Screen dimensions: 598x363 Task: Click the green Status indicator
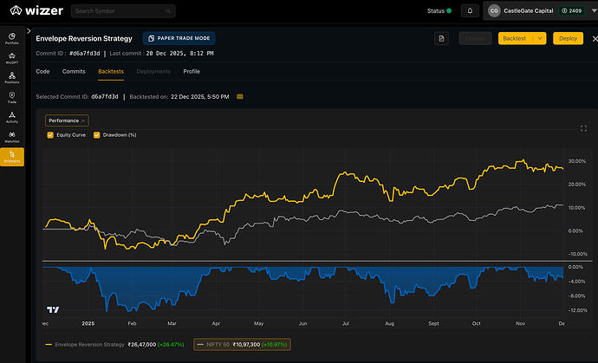[449, 10]
